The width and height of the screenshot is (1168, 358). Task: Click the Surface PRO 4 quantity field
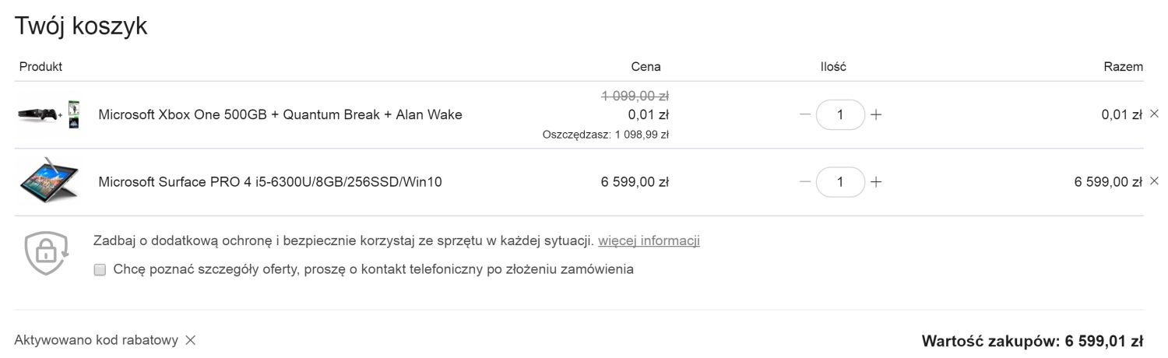pos(840,181)
